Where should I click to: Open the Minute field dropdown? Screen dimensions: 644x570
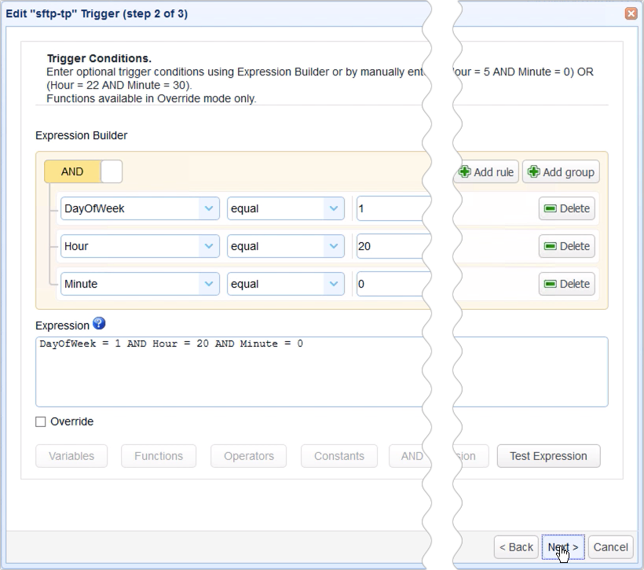pyautogui.click(x=140, y=284)
